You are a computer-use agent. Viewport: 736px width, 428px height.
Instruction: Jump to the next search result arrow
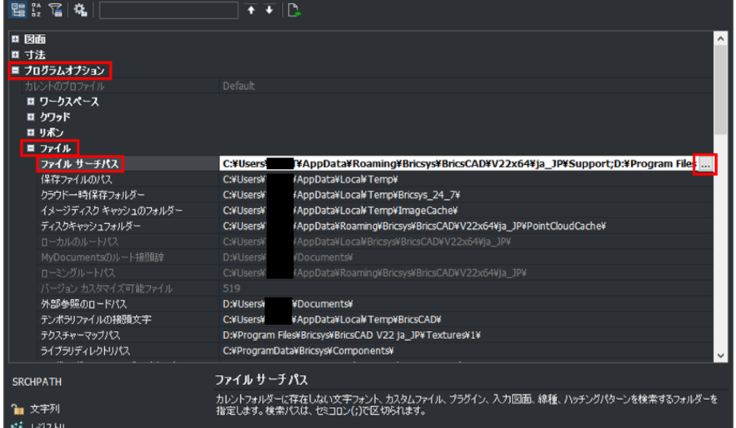[269, 10]
